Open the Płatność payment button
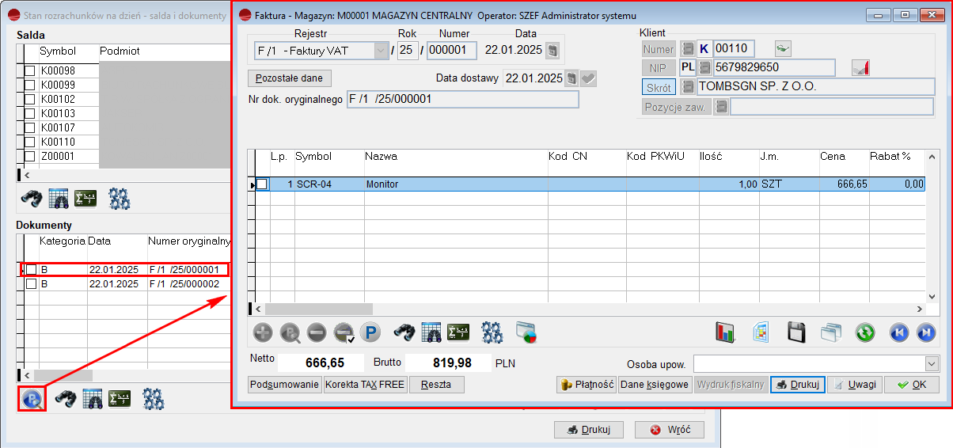 click(x=587, y=385)
